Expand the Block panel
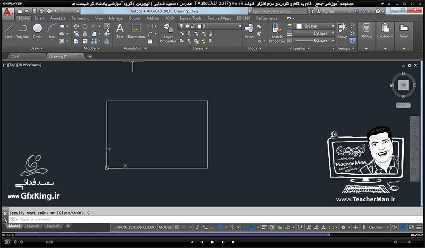Viewport: 425px width, 248px height. [x=255, y=48]
